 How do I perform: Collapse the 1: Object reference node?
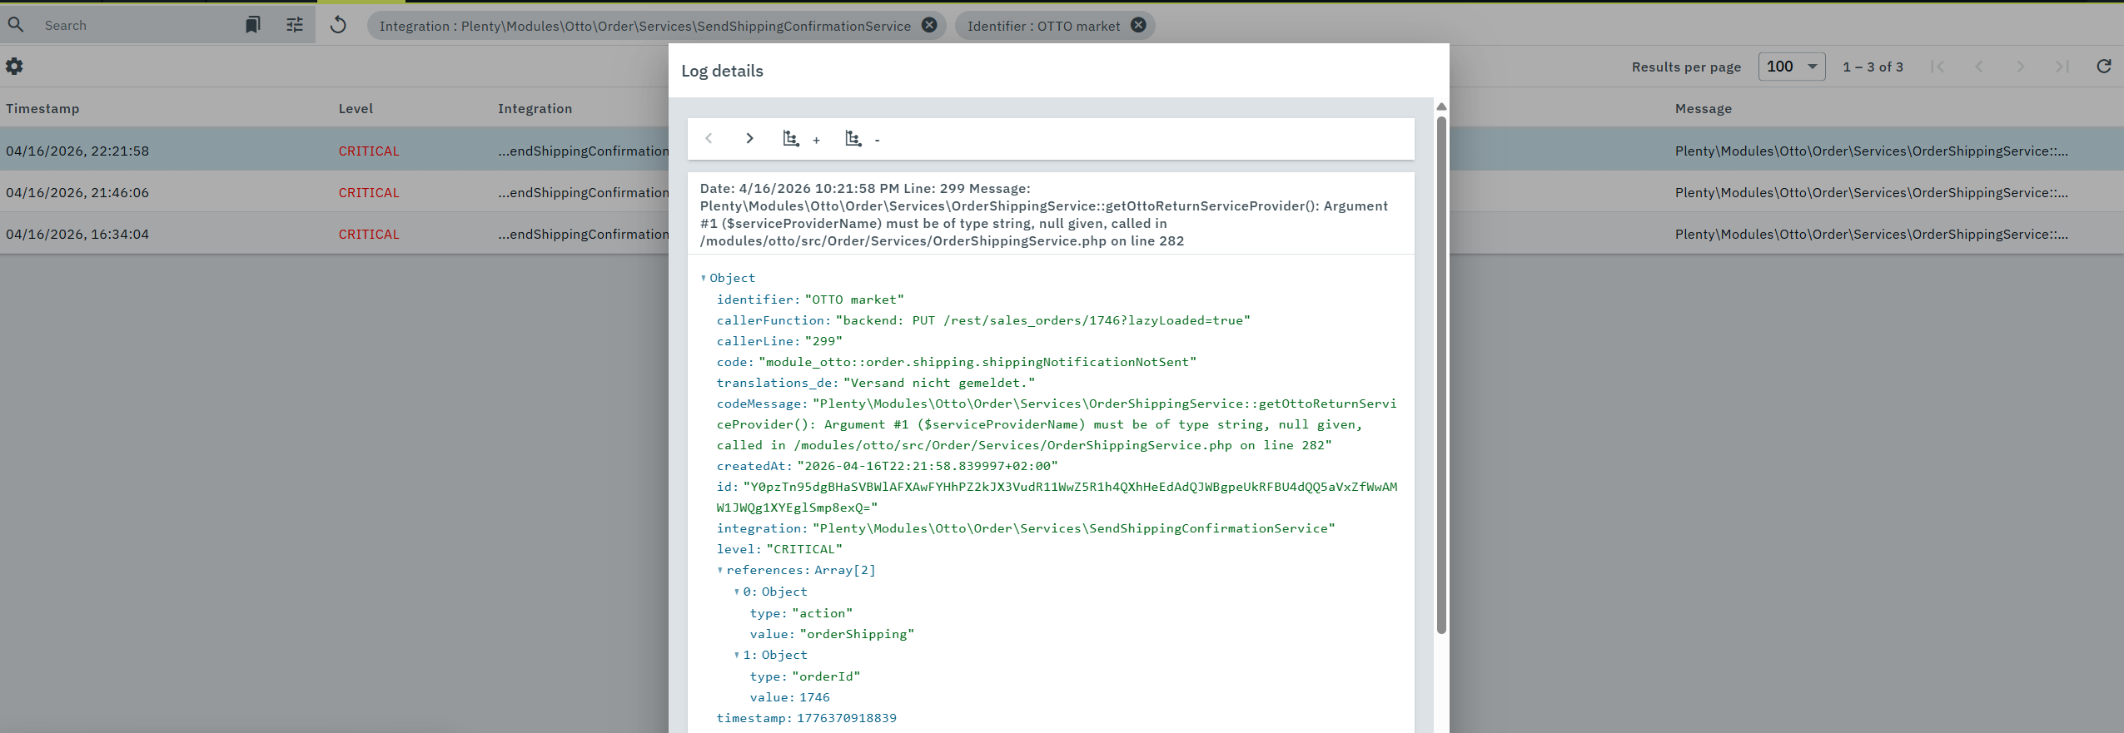(737, 656)
